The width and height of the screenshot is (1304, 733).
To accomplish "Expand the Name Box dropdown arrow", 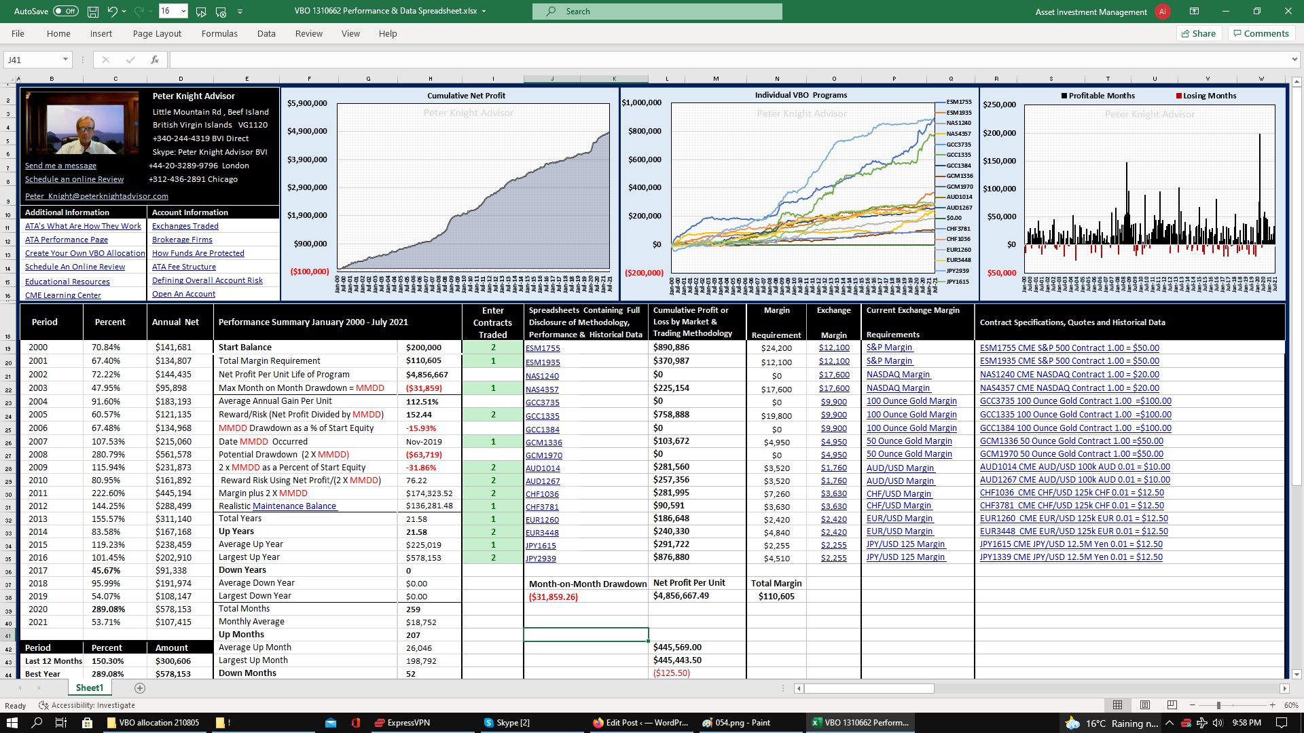I will tap(65, 60).
